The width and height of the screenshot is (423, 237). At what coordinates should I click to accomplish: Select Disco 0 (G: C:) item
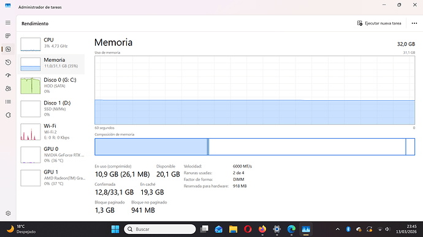click(x=51, y=86)
